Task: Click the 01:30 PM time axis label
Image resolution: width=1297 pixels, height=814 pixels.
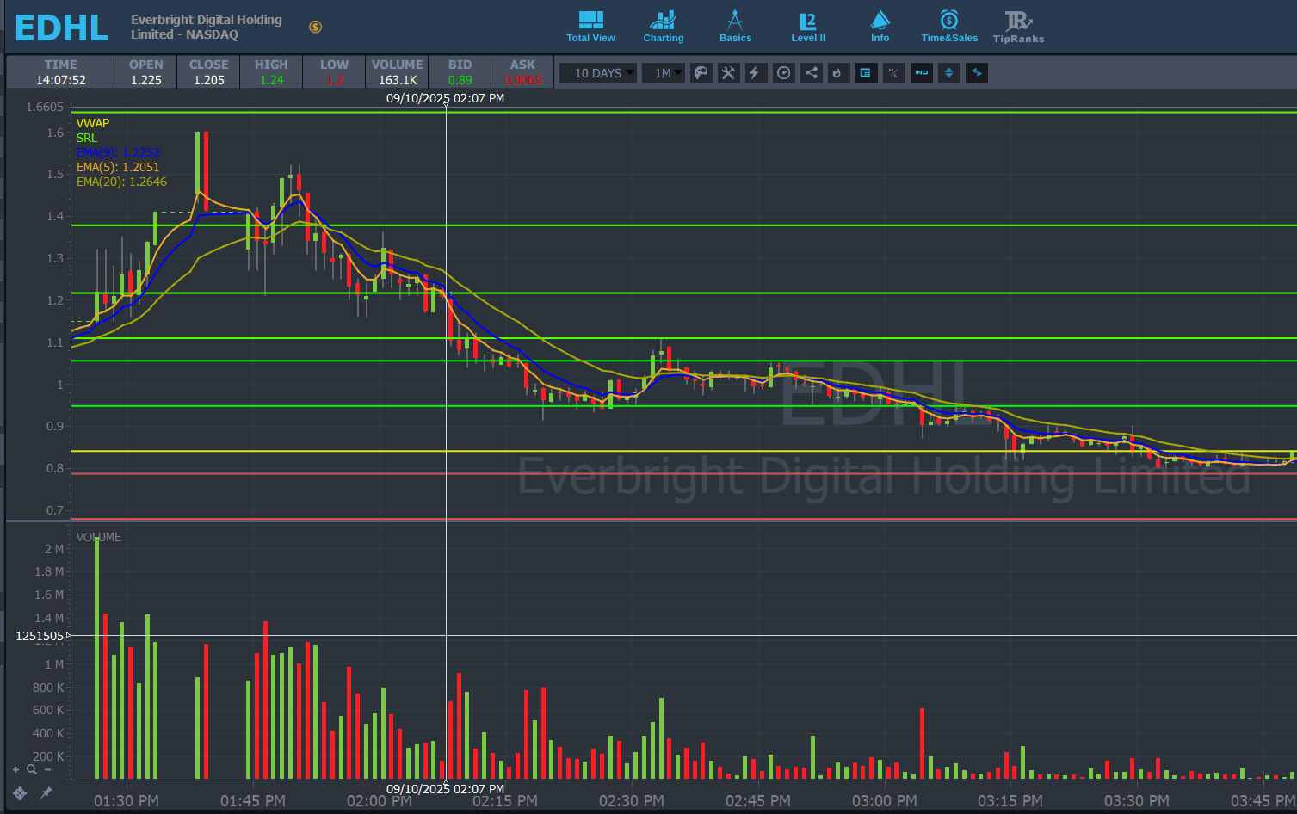Action: click(127, 801)
